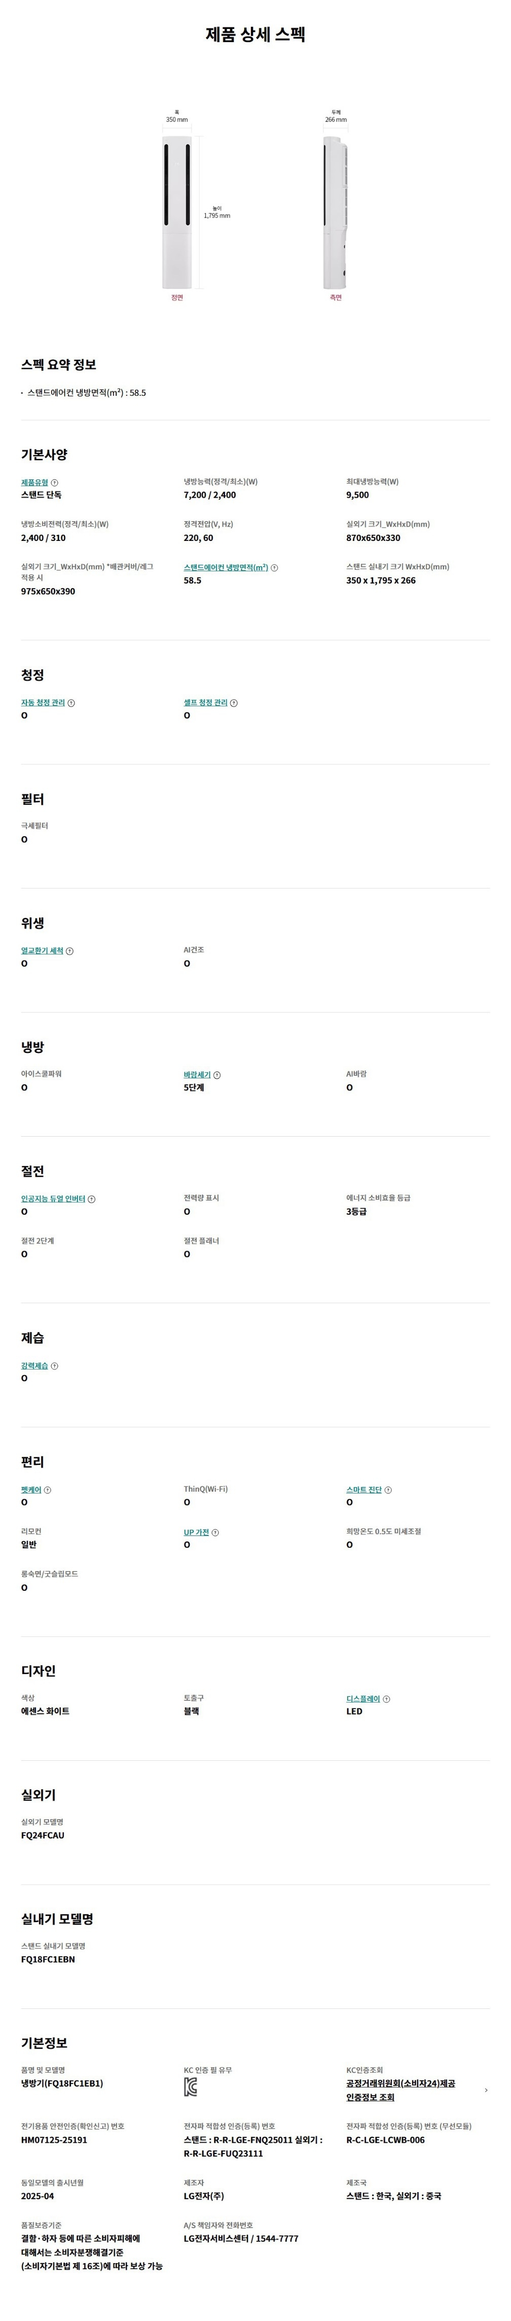
Task: Expand the chevron arrow beside 인증정보 조회
Action: (x=486, y=2090)
